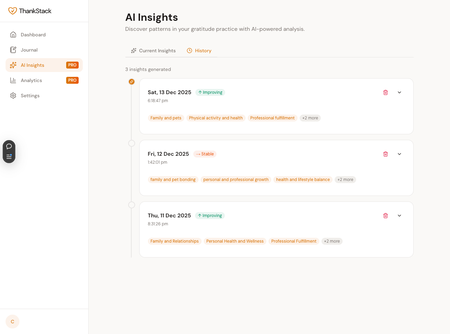Show hidden tags via '+2 more' on Saturday
This screenshot has height=334, width=450.
(310, 118)
